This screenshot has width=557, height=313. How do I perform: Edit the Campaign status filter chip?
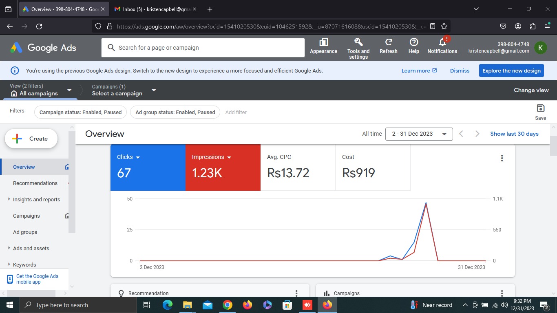[80, 112]
